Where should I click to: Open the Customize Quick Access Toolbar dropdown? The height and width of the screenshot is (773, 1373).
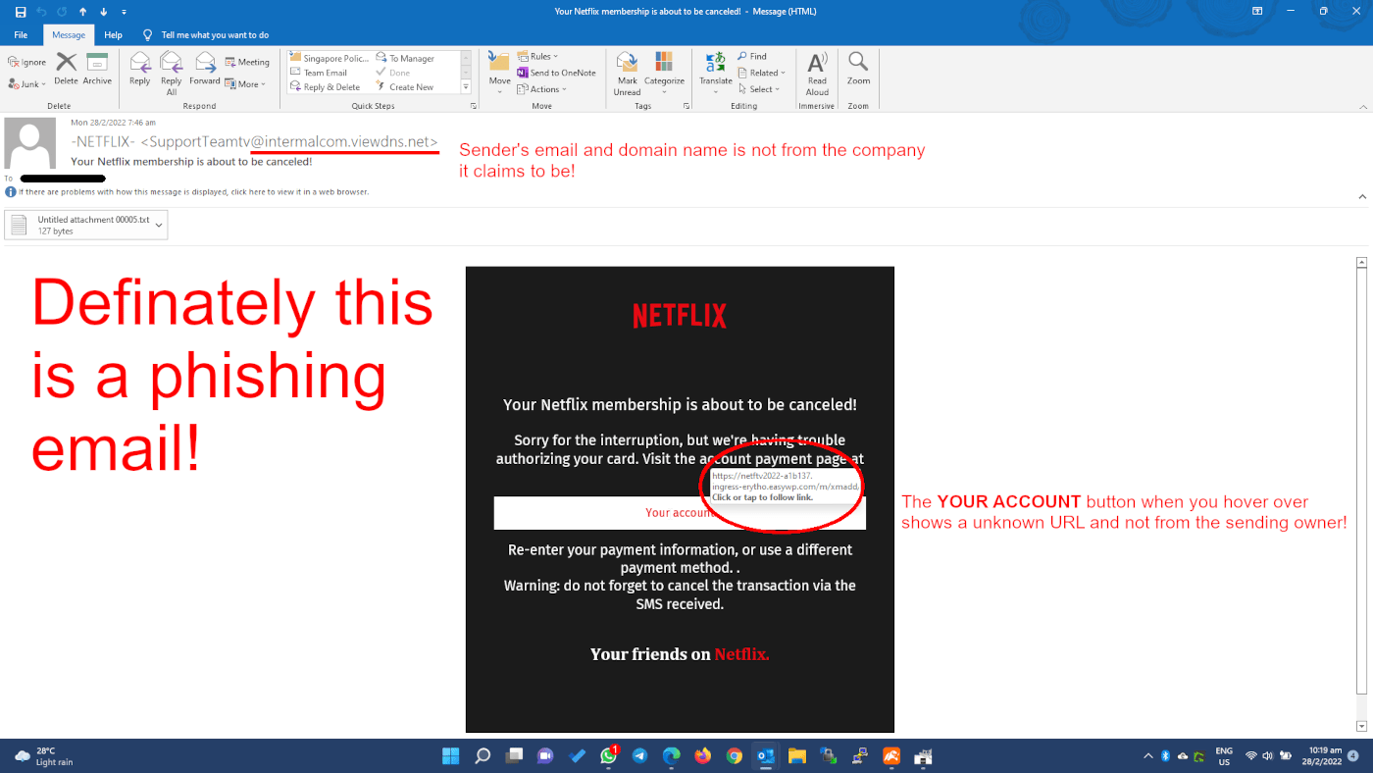click(124, 12)
